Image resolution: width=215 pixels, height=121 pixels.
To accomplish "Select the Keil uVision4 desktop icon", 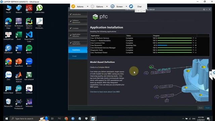I will point(29,76).
